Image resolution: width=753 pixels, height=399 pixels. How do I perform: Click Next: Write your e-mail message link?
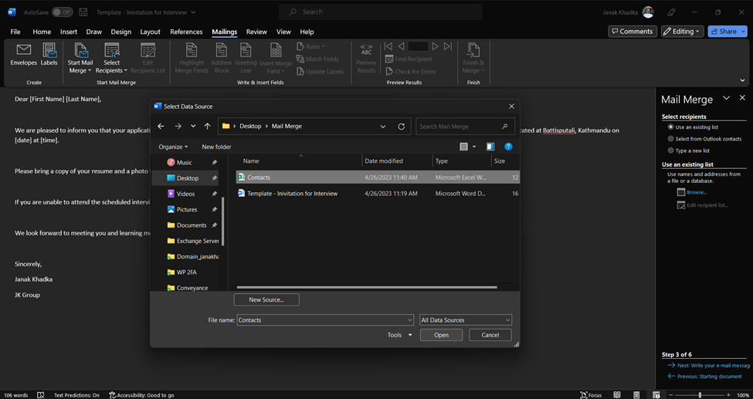point(713,365)
